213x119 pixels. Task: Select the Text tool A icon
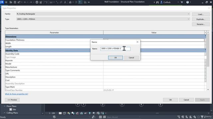click(x=65, y=2)
